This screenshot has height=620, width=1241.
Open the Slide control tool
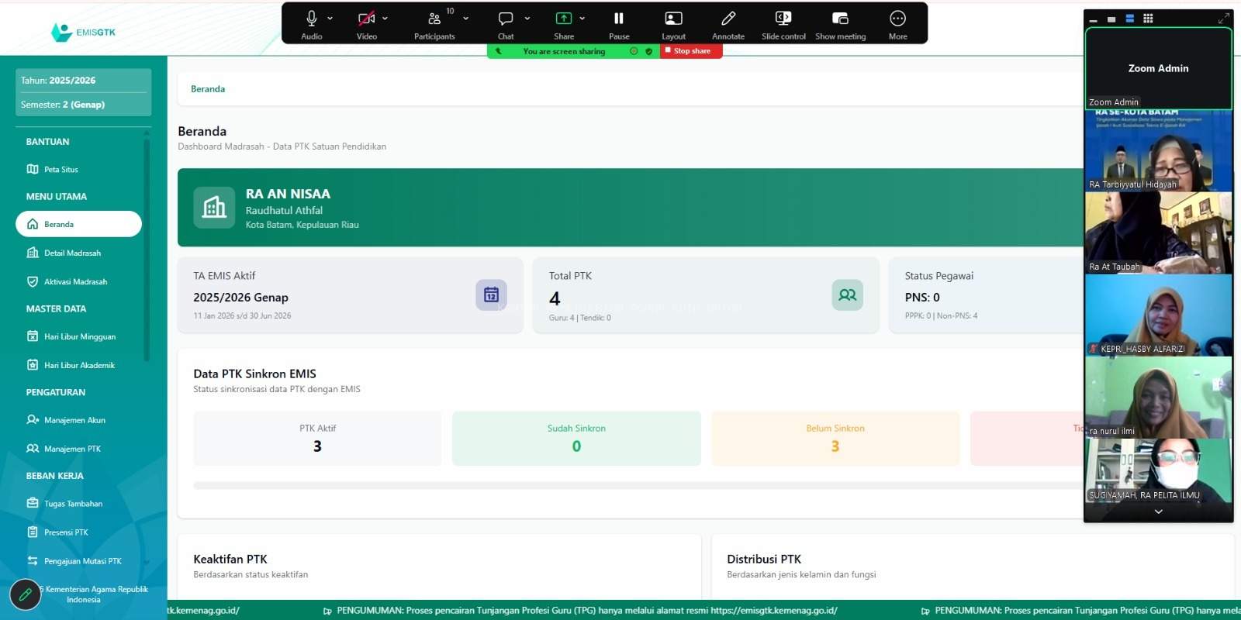point(783,19)
